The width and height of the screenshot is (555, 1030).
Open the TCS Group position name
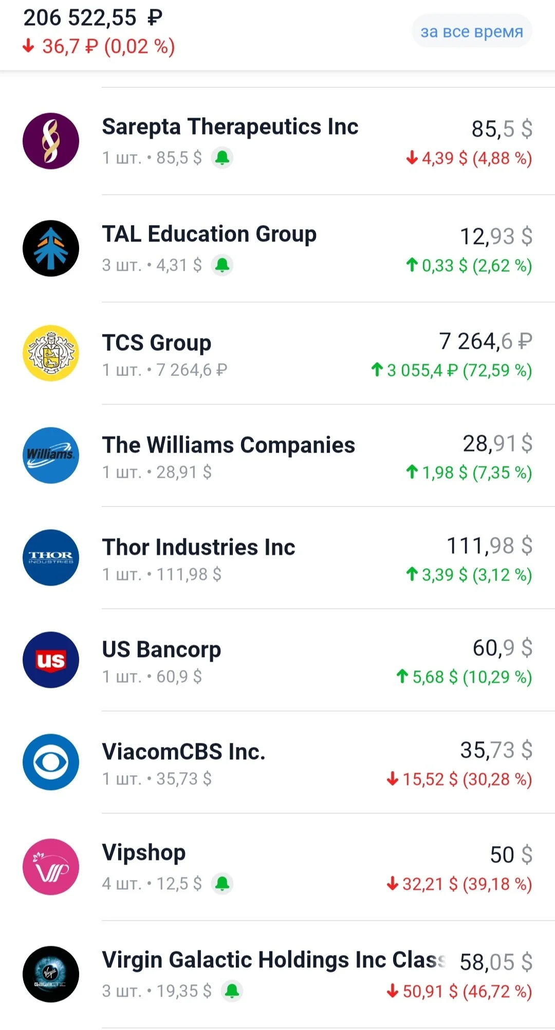[157, 343]
